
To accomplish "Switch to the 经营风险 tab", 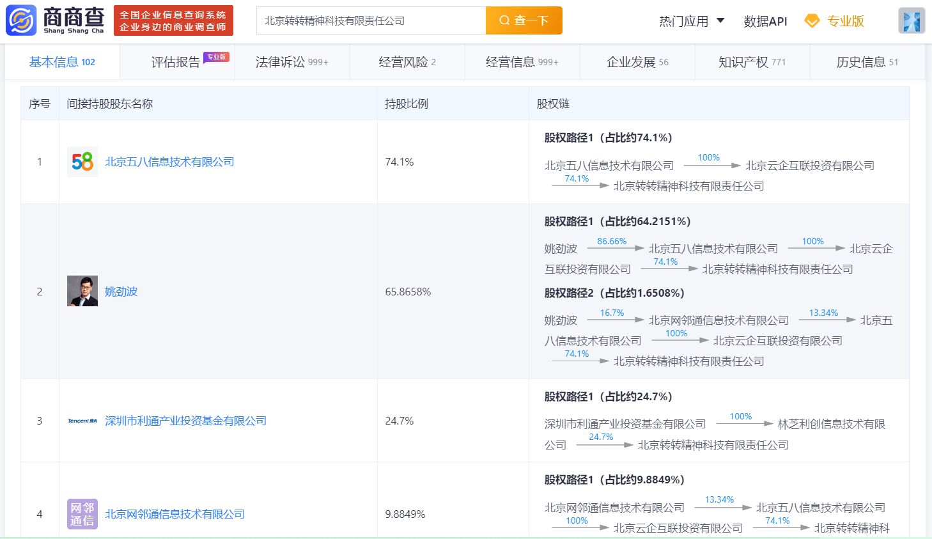I will [x=407, y=62].
